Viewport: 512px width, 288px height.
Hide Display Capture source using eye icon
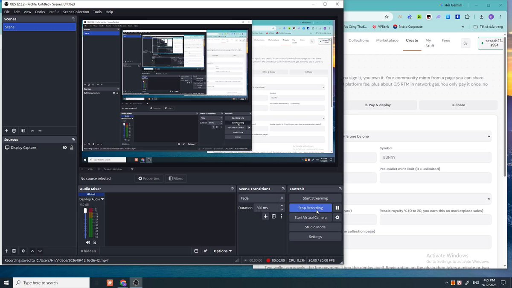(x=65, y=148)
